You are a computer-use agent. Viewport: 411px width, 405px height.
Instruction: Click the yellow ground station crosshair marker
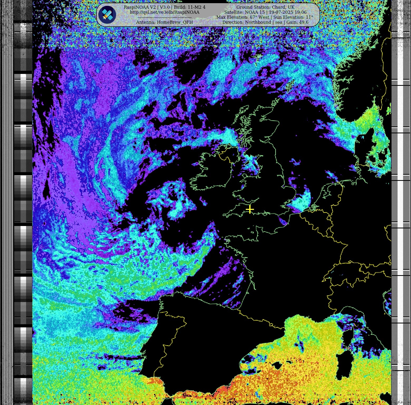pyautogui.click(x=249, y=210)
